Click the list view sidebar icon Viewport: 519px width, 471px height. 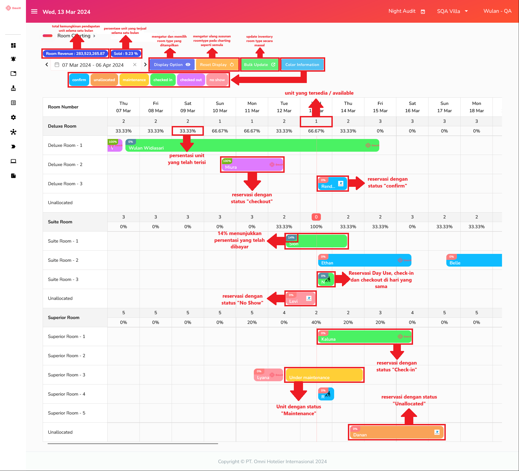(13, 103)
